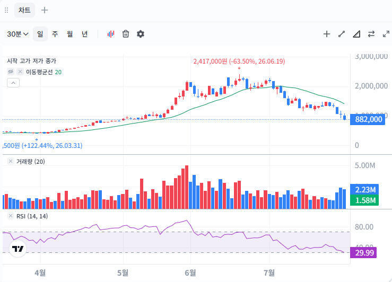Switch to 년 (yearly) timeframe

tap(84, 34)
